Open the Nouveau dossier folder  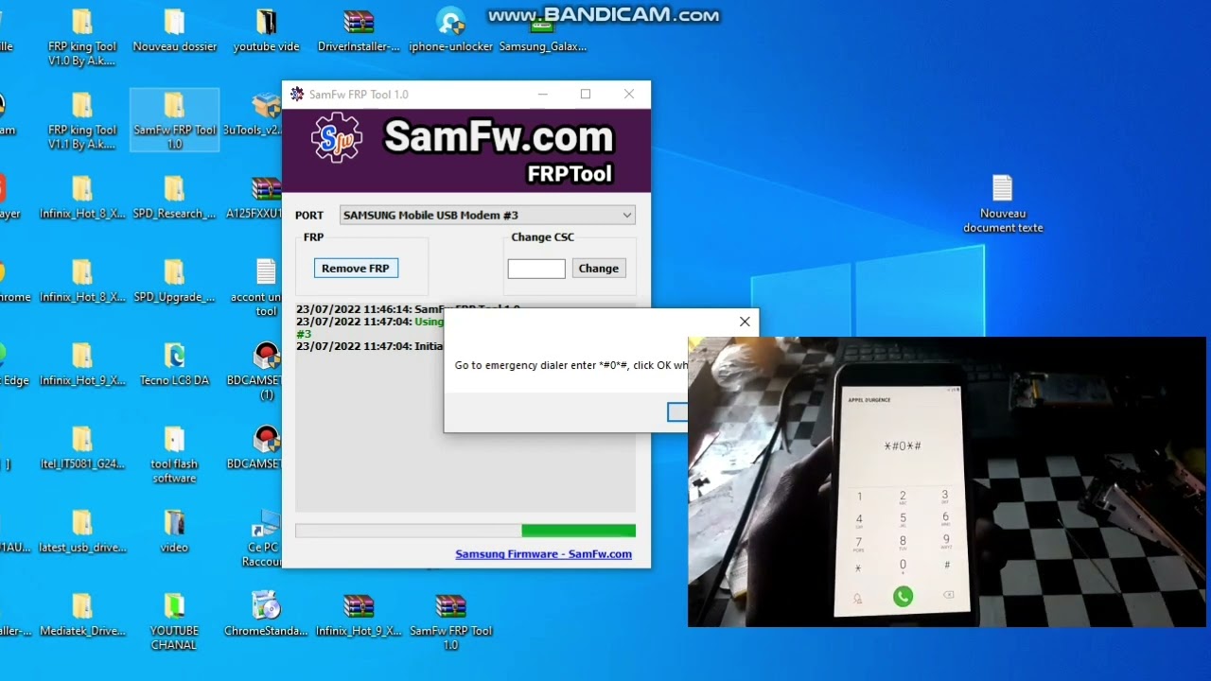point(174,31)
